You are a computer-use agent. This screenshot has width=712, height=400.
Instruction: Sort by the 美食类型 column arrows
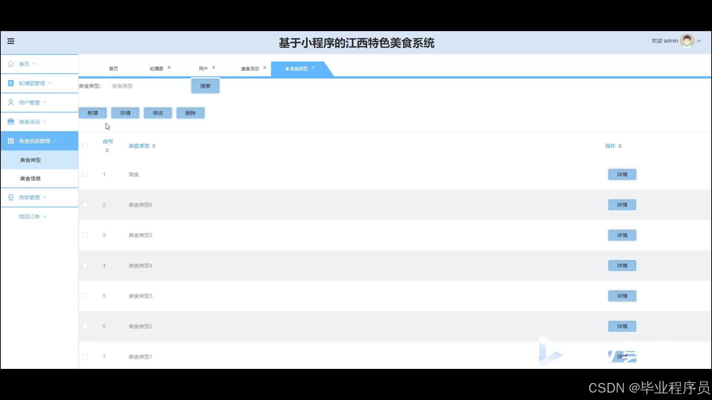[x=154, y=146]
